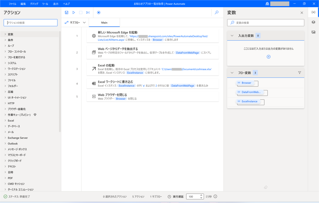The image size is (319, 203).
Task: Open the ツール menu
Action: point(45,4)
